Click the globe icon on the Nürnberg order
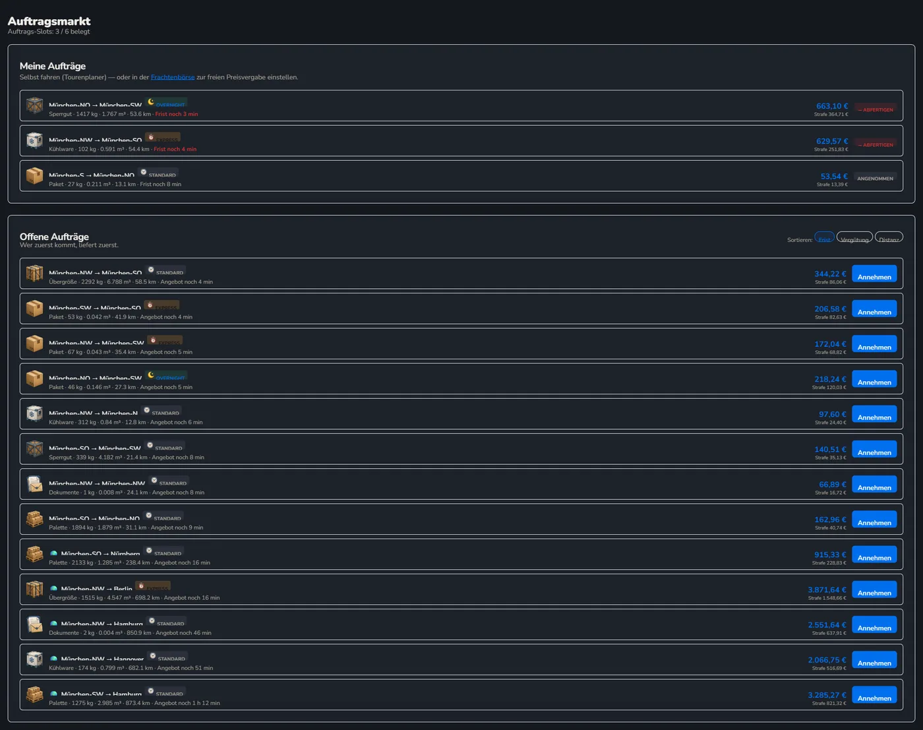 [53, 554]
